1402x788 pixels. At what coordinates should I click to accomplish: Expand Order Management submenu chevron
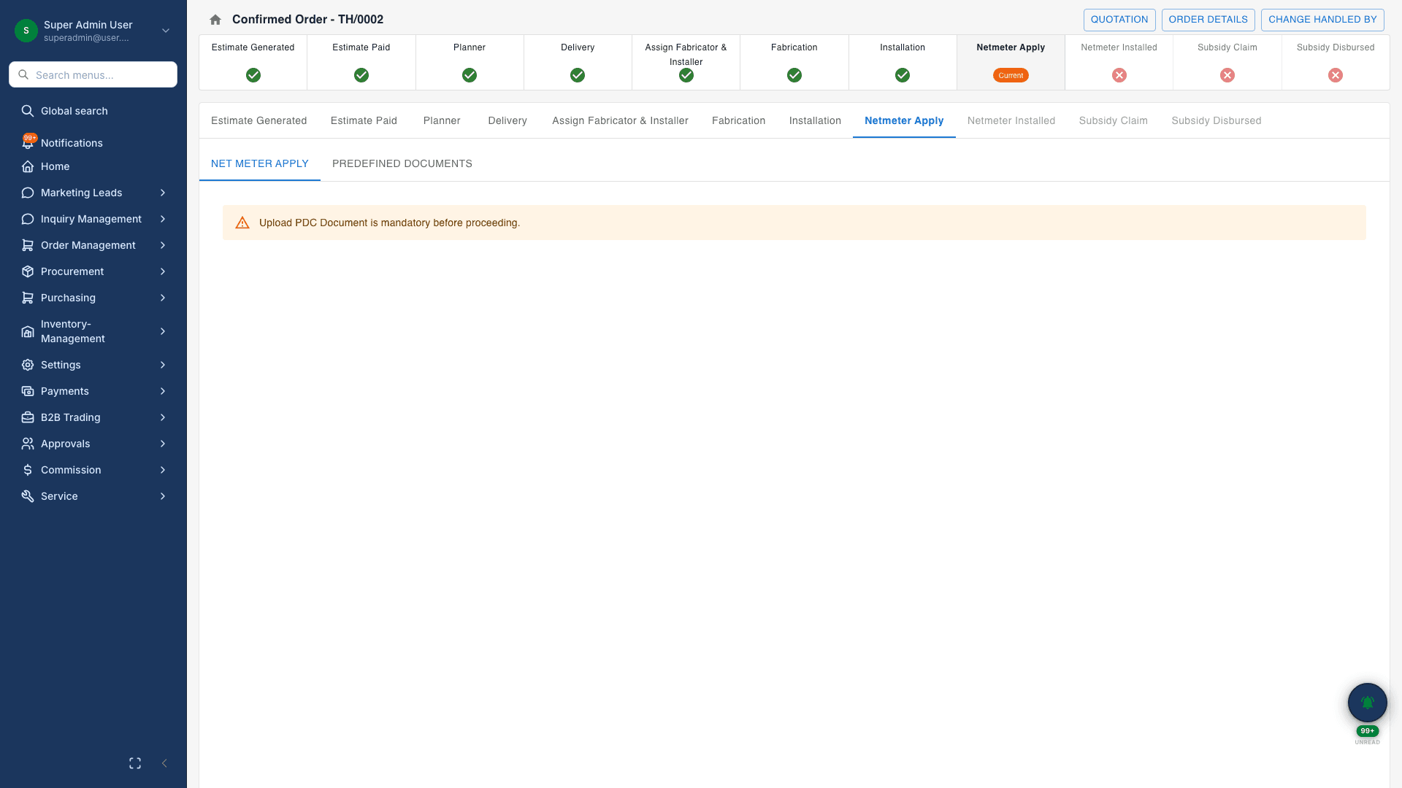tap(163, 245)
